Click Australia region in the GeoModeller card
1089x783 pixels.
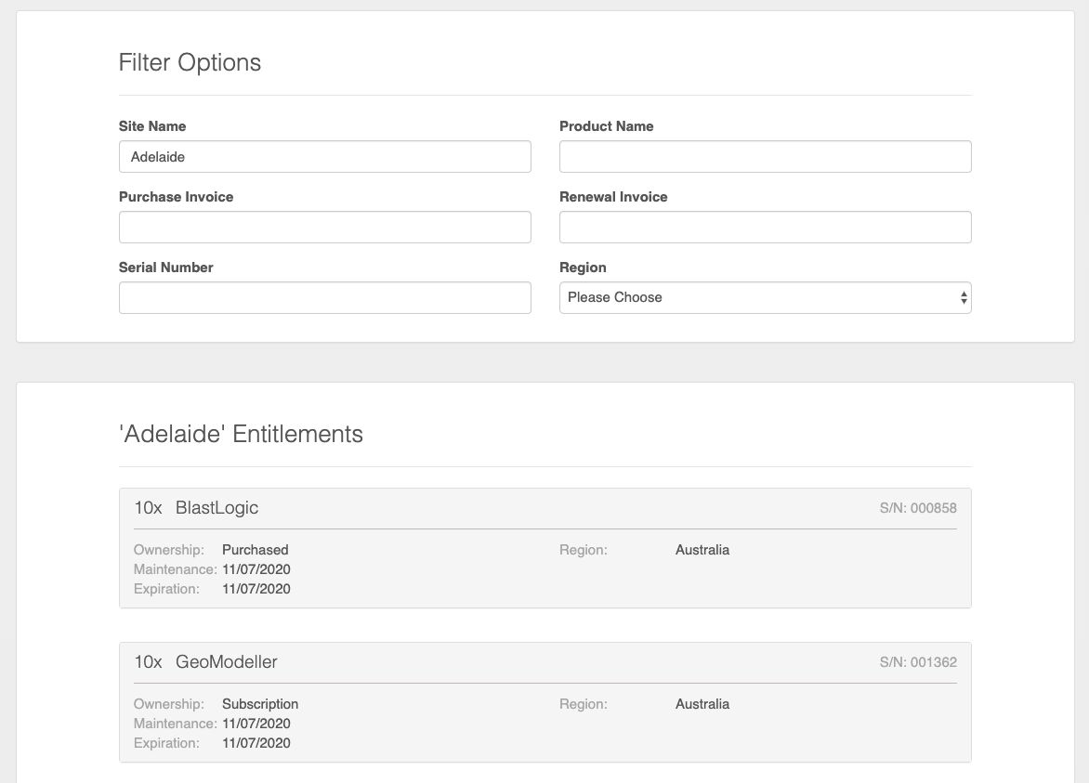click(702, 704)
